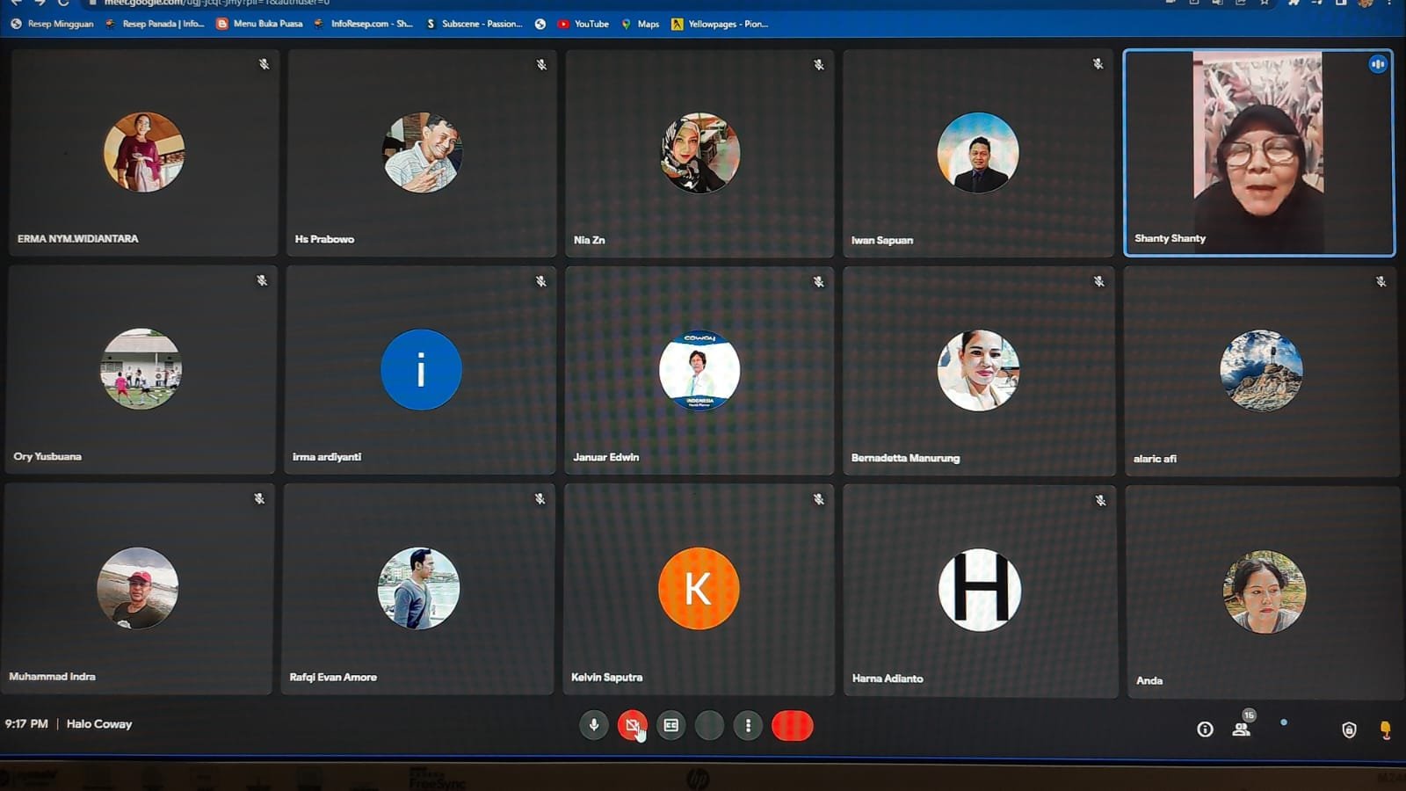Open the meeting details info icon
This screenshot has height=791, width=1406.
1205,729
